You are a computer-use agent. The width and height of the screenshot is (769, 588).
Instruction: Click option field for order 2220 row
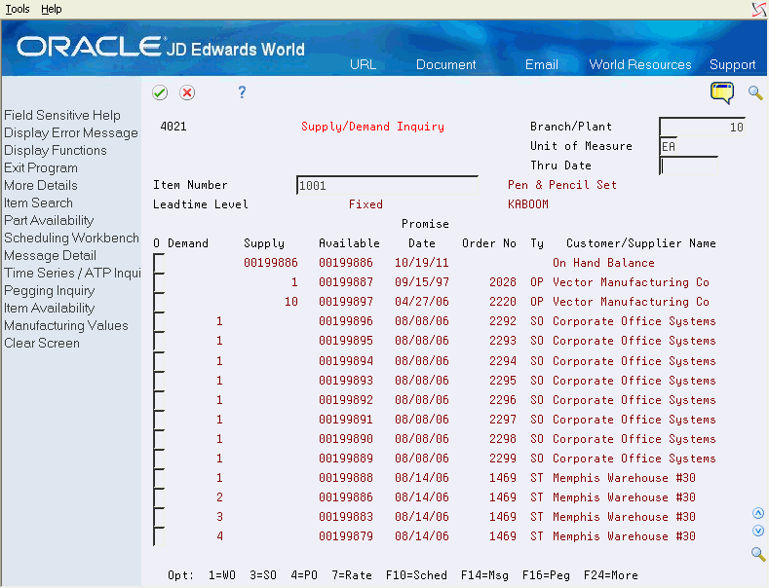[x=159, y=302]
